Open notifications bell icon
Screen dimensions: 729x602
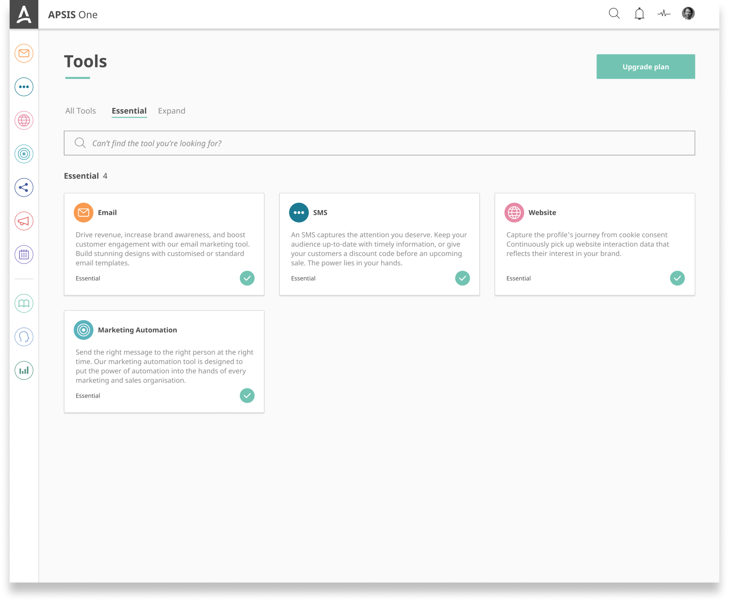(639, 13)
